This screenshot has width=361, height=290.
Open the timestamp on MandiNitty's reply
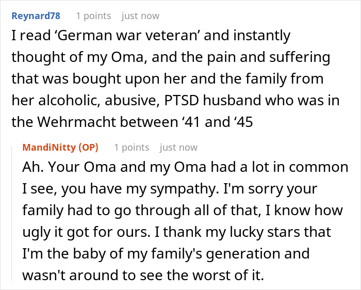tap(178, 148)
